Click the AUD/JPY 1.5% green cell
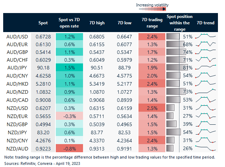This screenshot has width=225, height=167. (69, 67)
